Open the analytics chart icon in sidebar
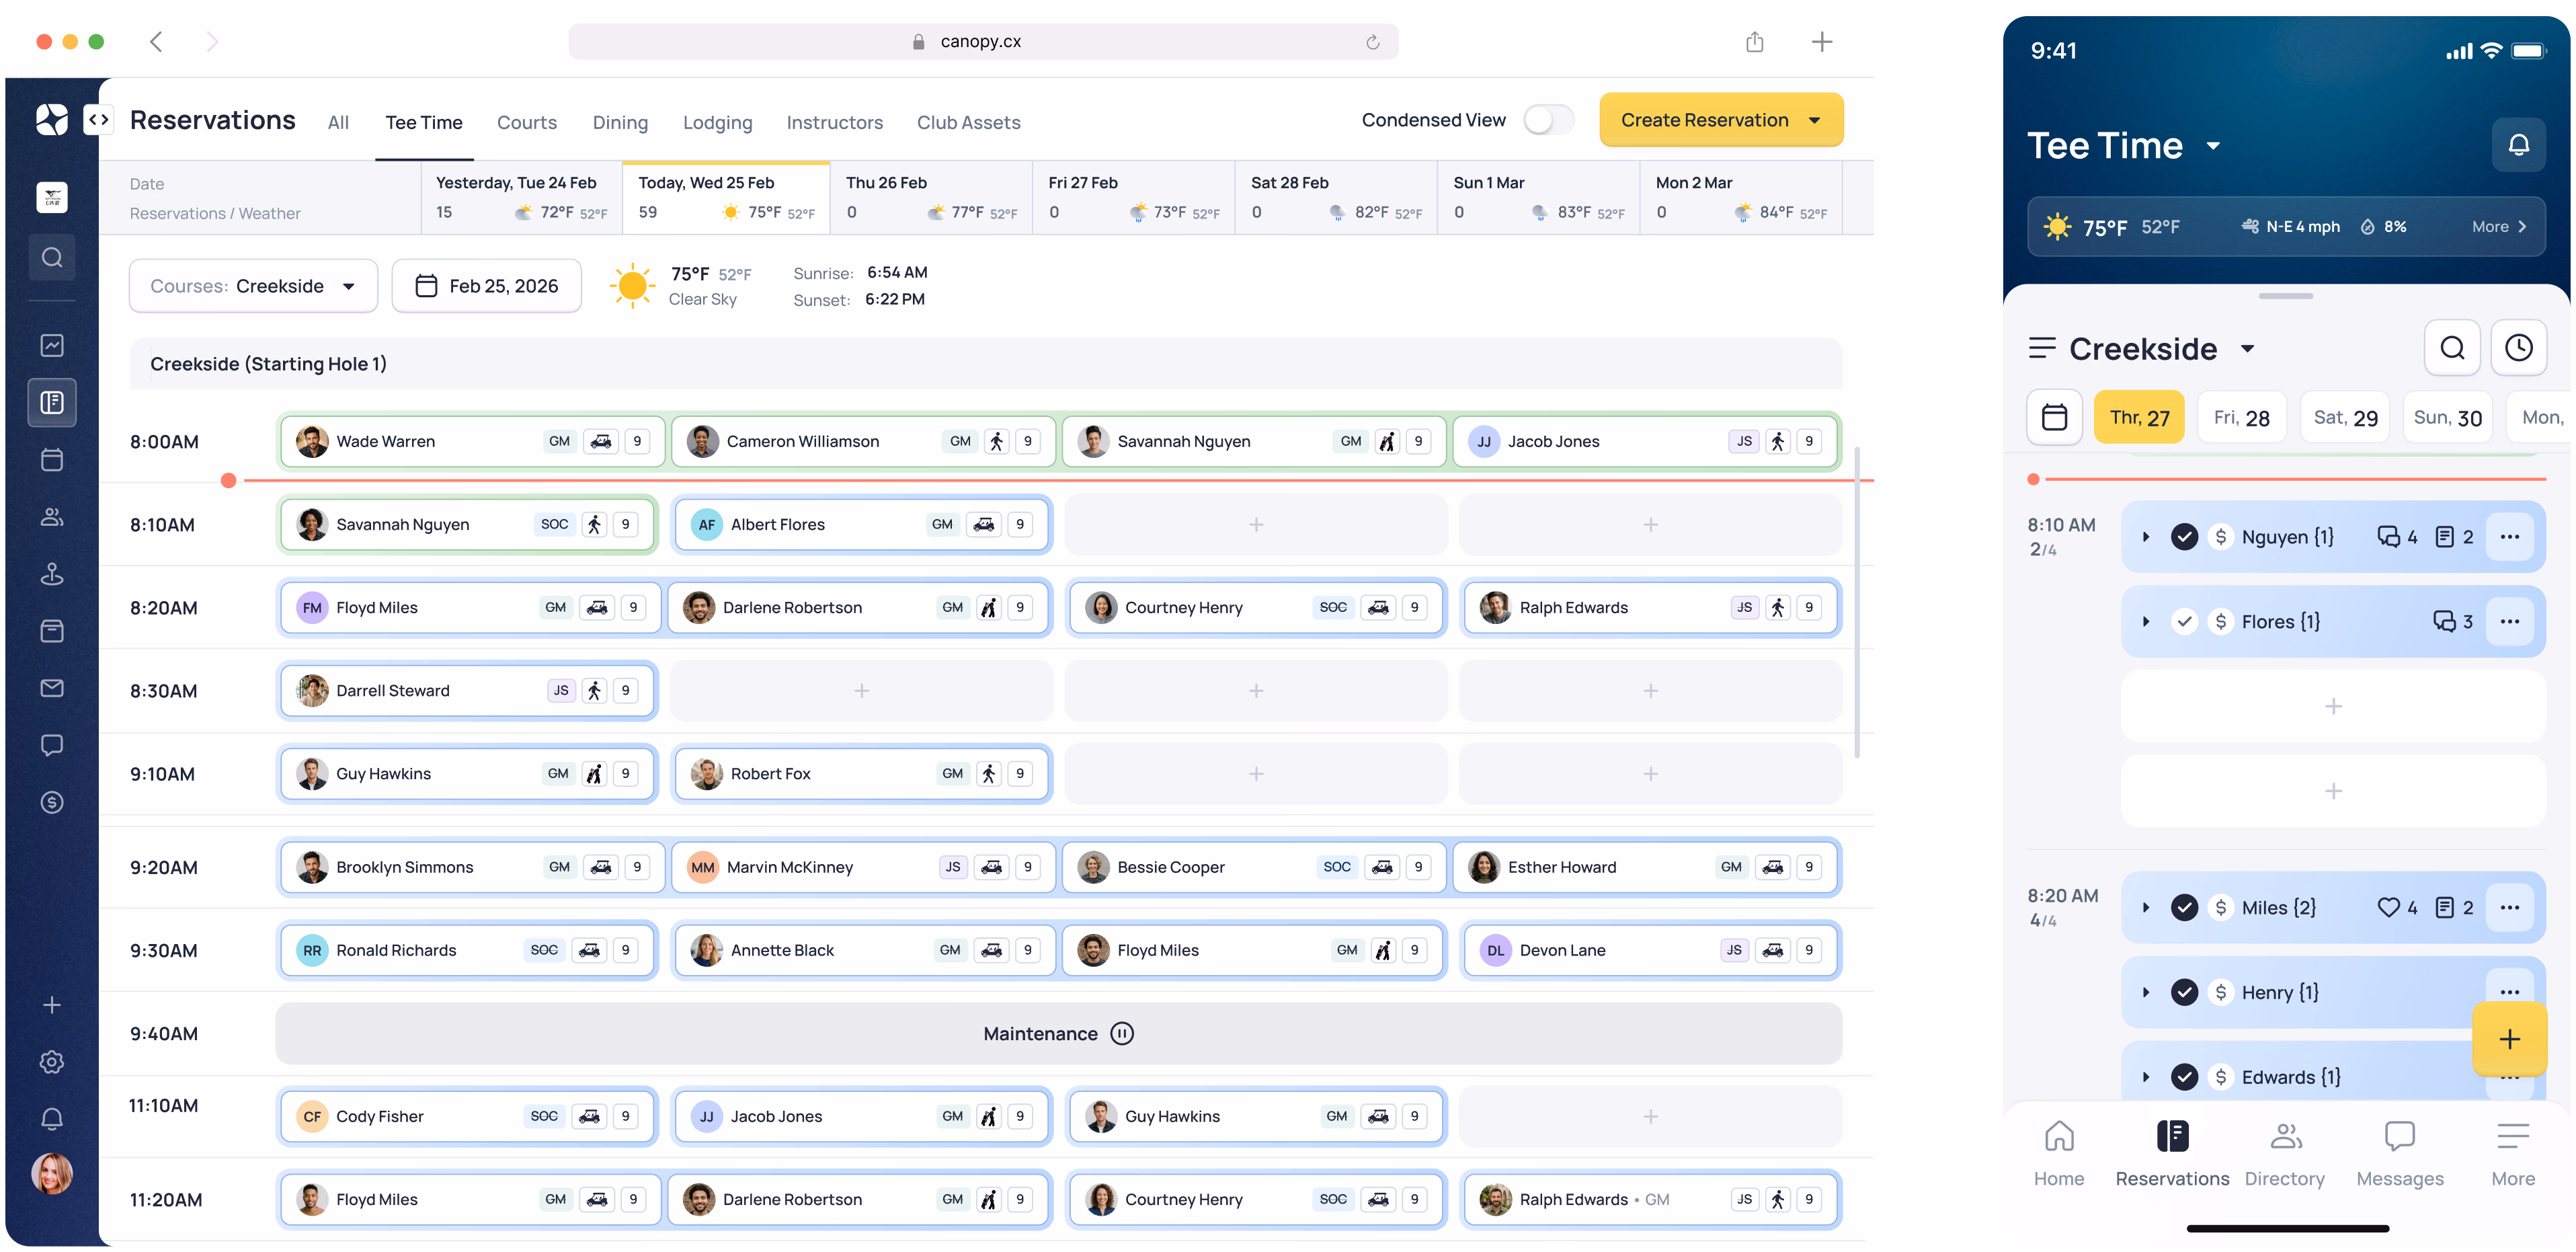The width and height of the screenshot is (2576, 1252). click(x=52, y=345)
